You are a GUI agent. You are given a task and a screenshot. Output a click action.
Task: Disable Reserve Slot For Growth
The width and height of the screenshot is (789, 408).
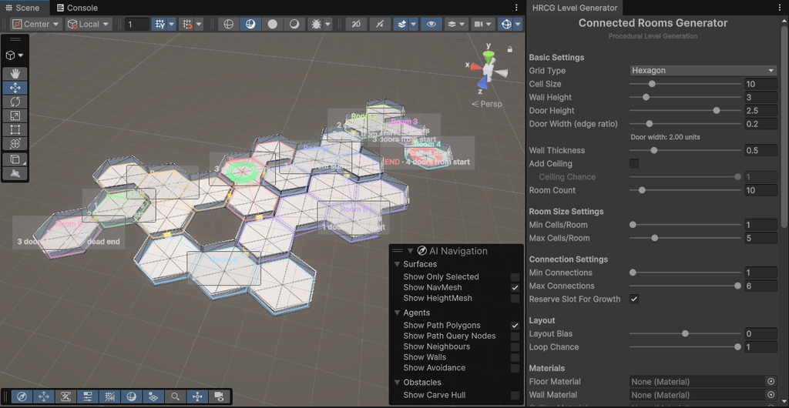(x=634, y=299)
